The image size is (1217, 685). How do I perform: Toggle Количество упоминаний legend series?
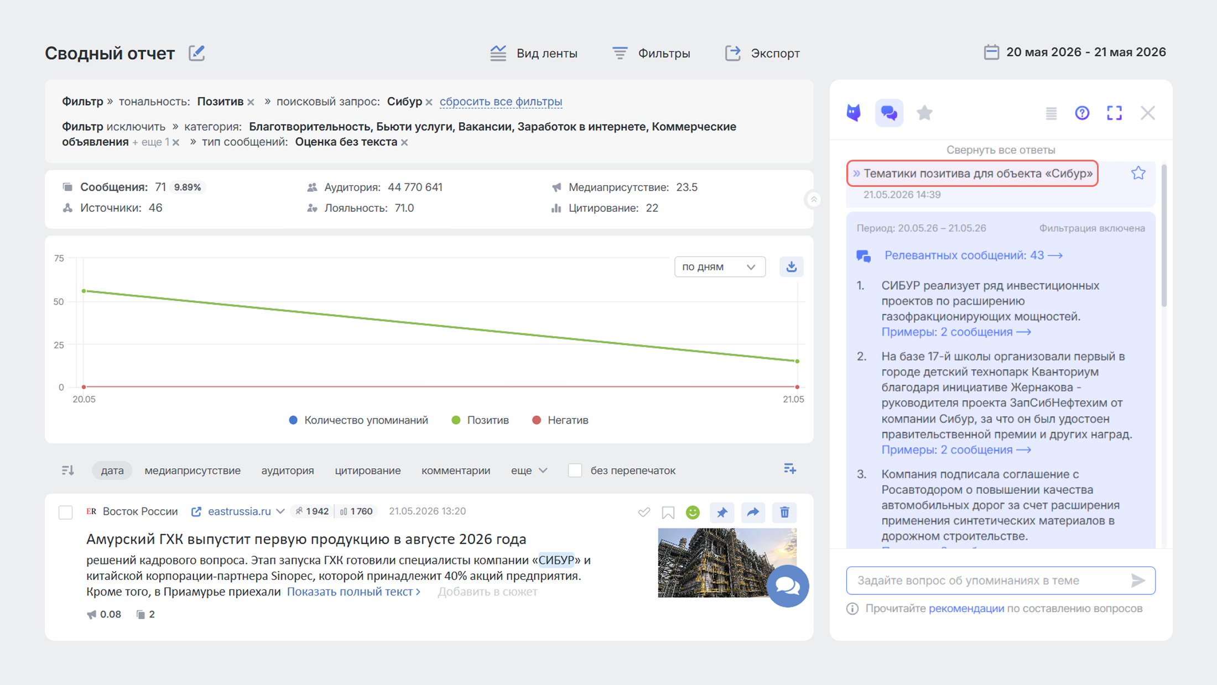pyautogui.click(x=358, y=420)
